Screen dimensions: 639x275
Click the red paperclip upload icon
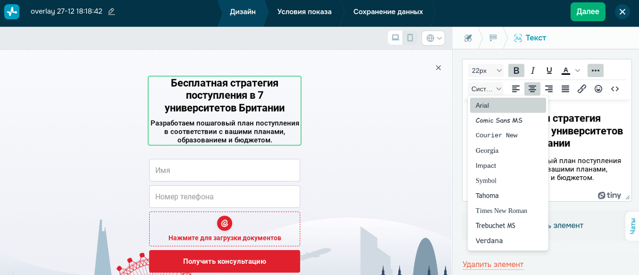coord(225,223)
